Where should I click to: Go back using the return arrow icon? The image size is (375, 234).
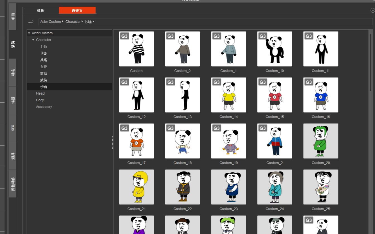pyautogui.click(x=31, y=21)
